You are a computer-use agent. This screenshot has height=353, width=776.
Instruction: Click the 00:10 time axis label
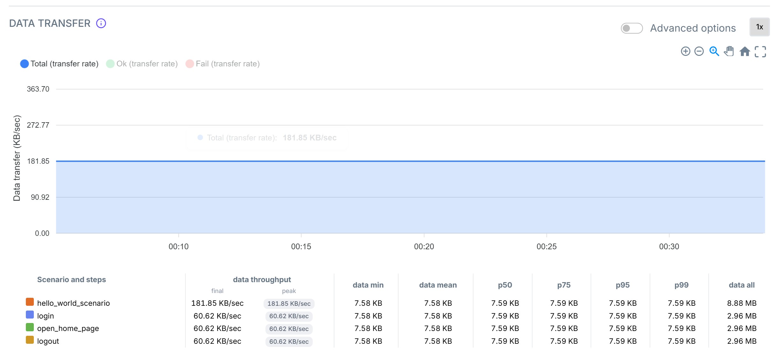tap(179, 246)
